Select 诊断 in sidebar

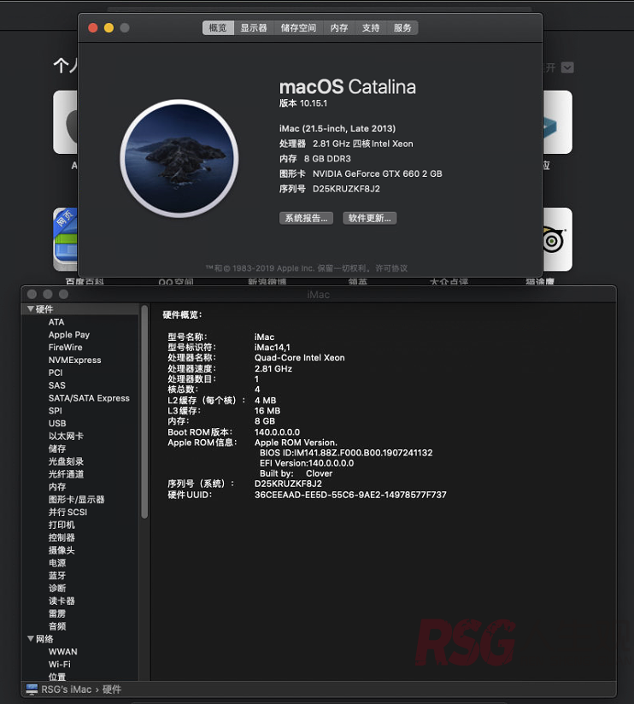pos(57,588)
